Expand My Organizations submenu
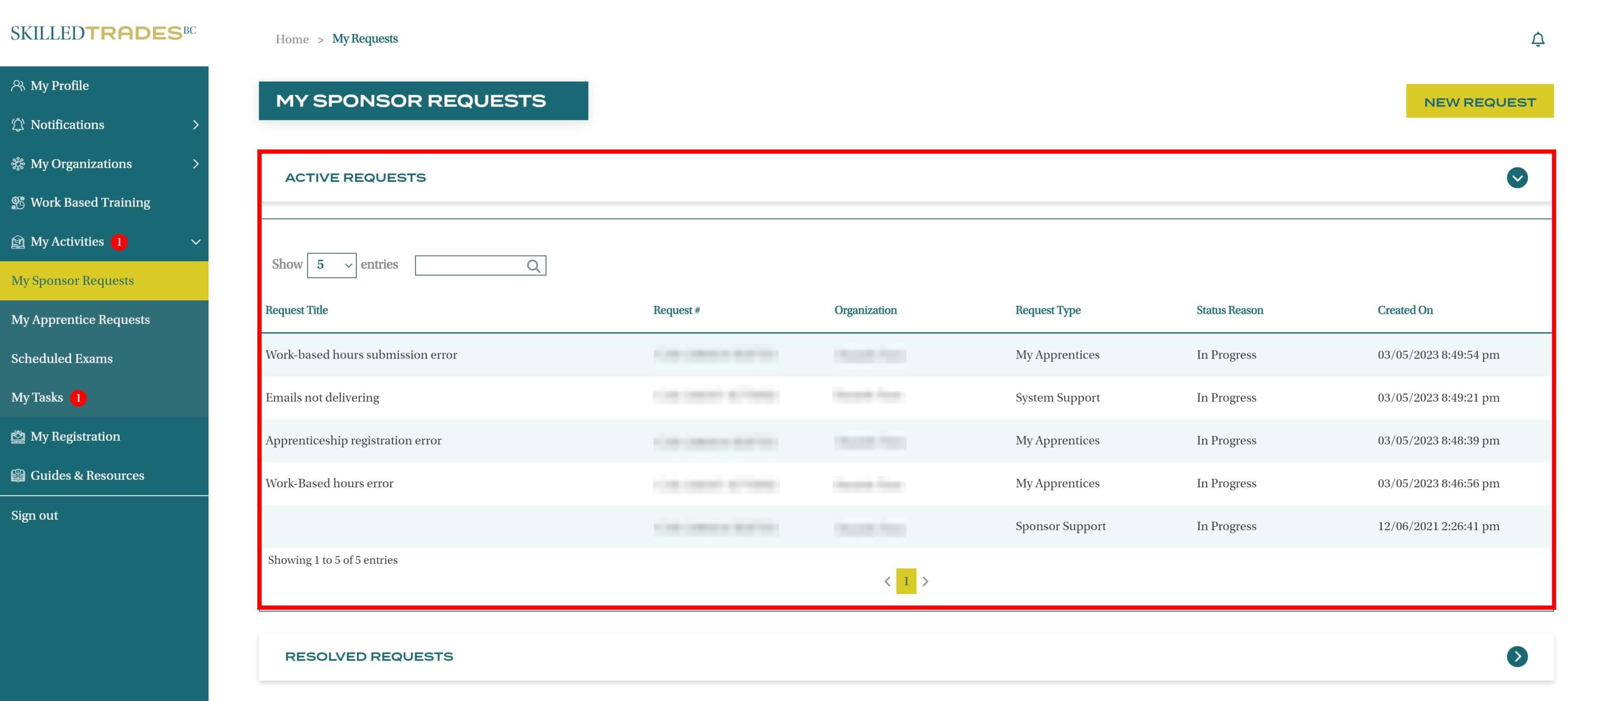Viewport: 1601px width, 701px height. 195,164
